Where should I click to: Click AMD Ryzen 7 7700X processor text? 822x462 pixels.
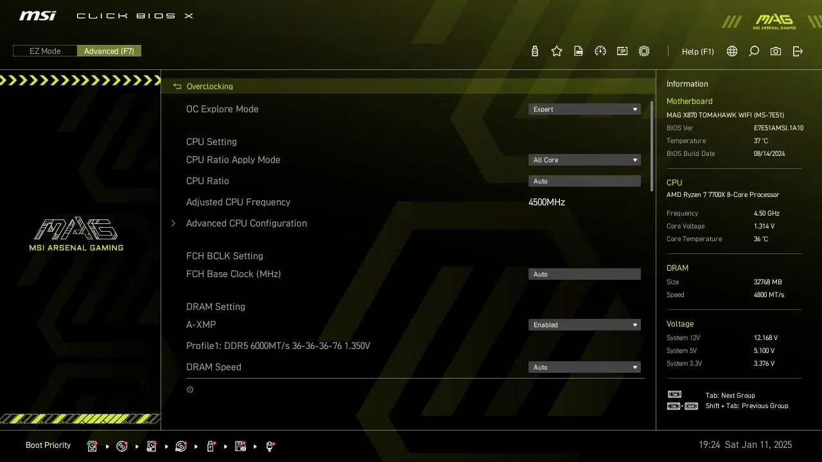(722, 195)
